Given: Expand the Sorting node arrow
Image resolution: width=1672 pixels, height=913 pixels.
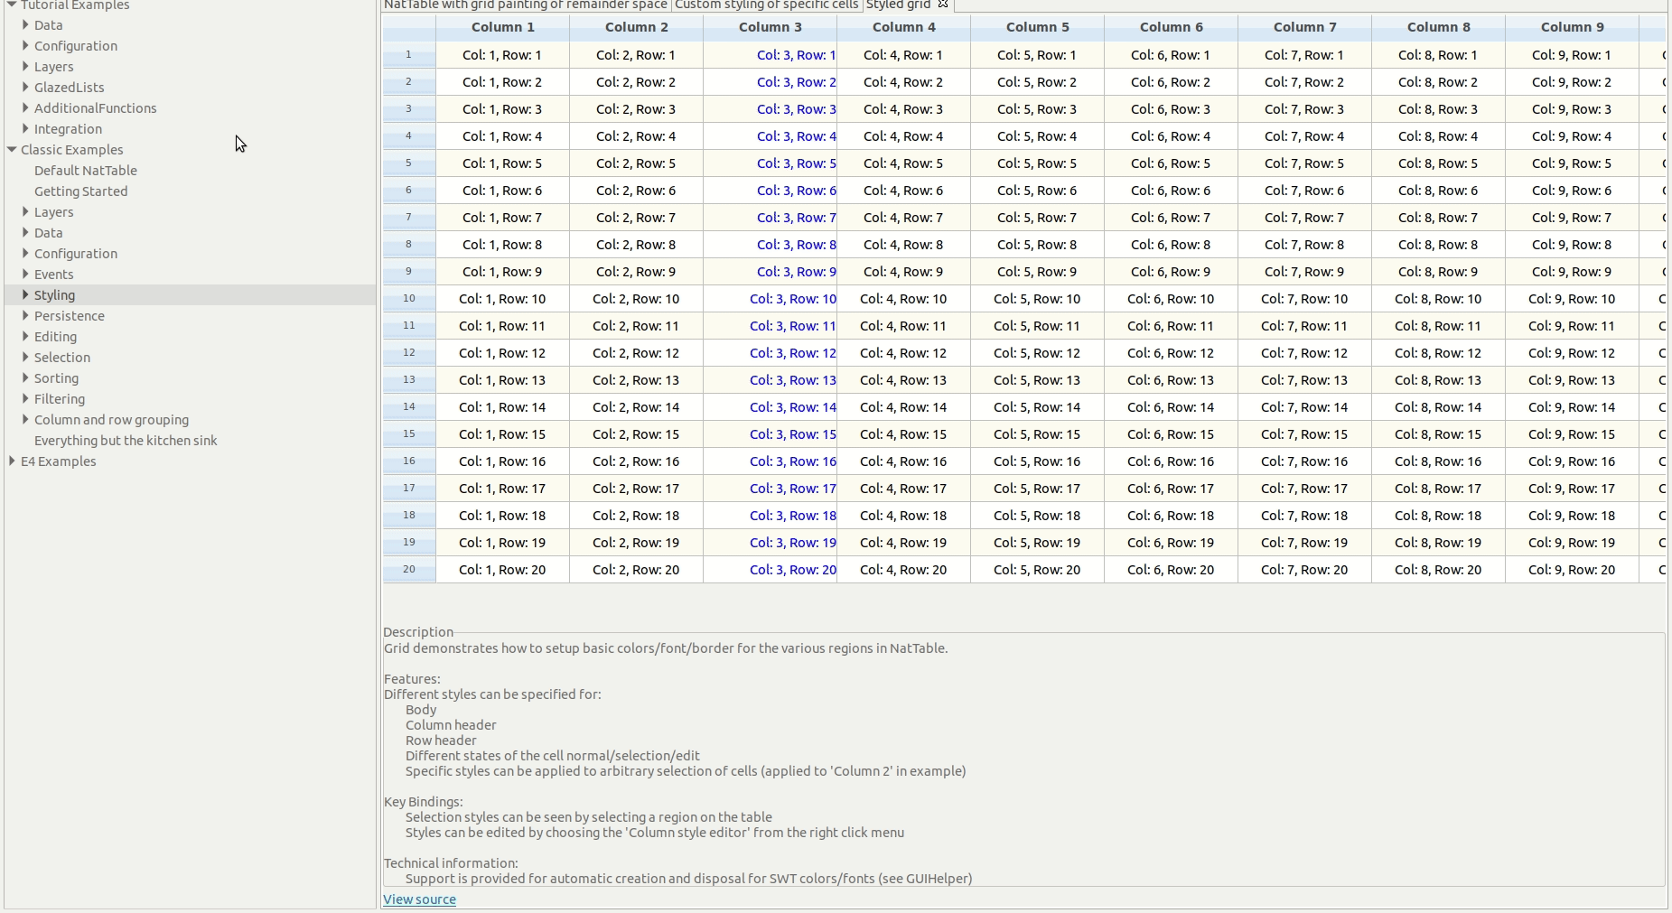Looking at the screenshot, I should pyautogui.click(x=25, y=378).
